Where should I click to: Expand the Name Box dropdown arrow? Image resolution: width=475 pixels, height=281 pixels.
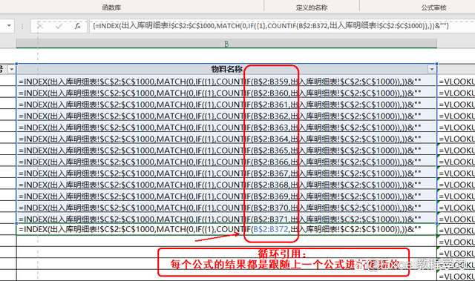click(9, 26)
